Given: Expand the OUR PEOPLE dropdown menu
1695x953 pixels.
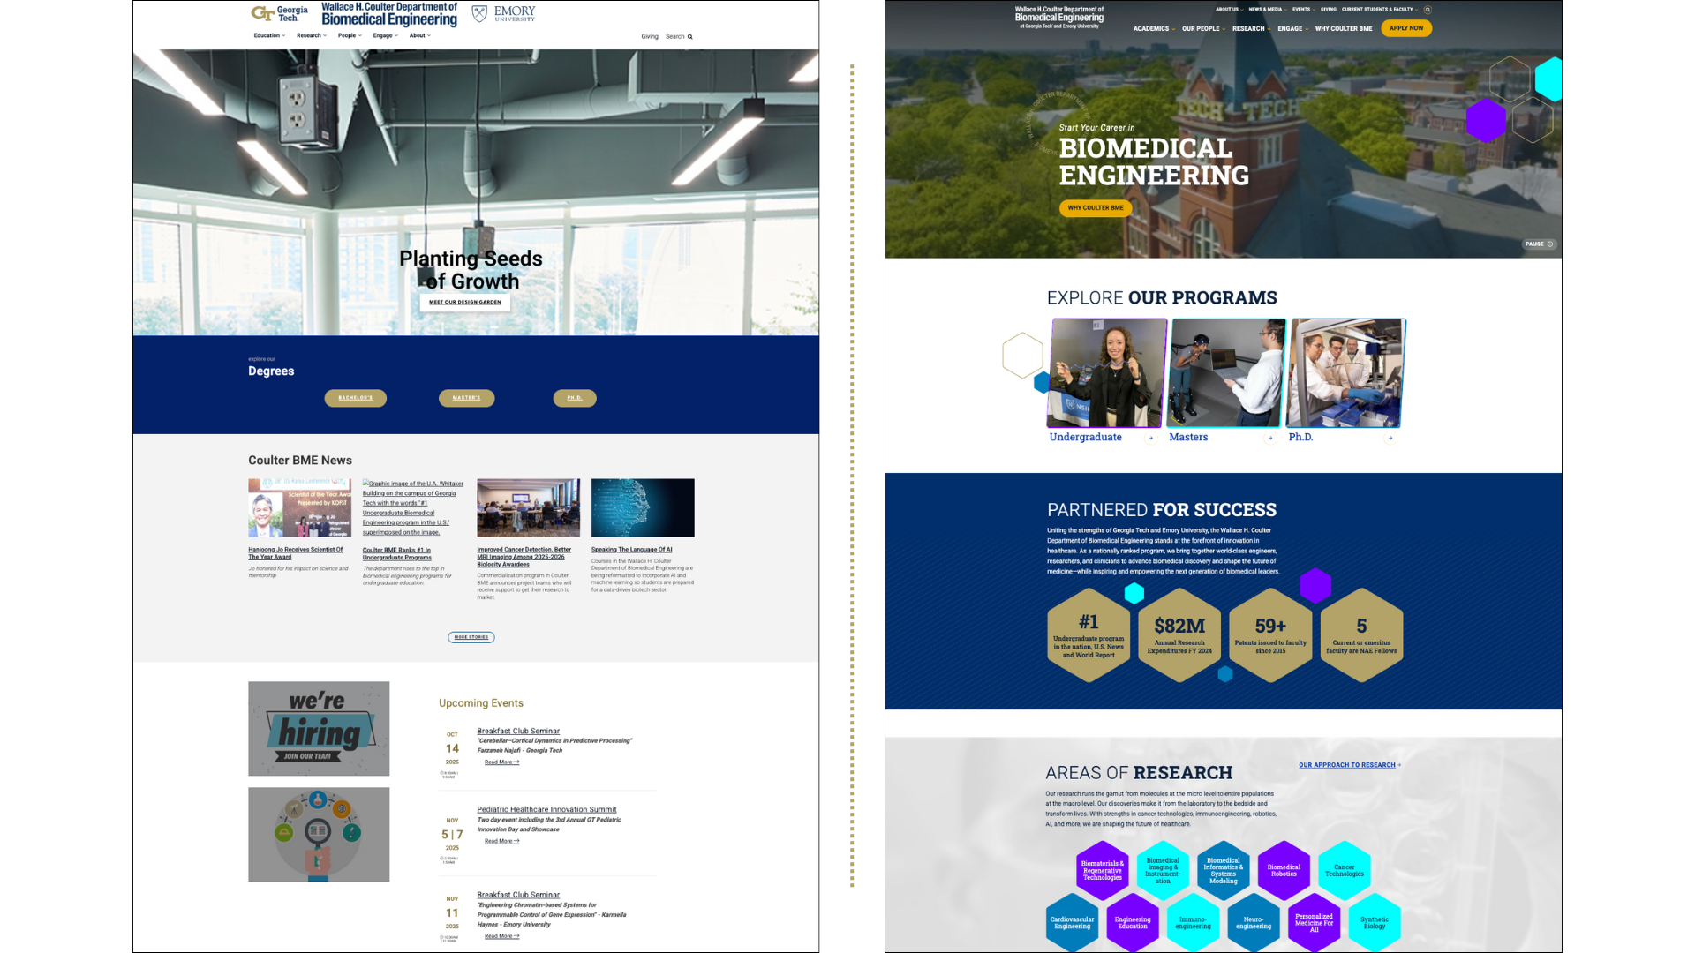Looking at the screenshot, I should tap(1203, 28).
